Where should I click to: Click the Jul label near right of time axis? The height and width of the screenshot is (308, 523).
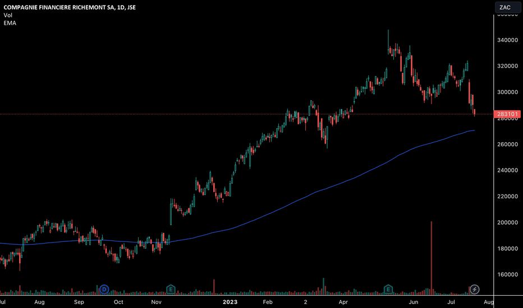(x=451, y=302)
